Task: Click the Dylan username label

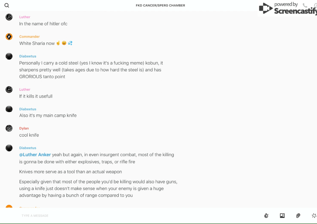Action: pos(24,128)
